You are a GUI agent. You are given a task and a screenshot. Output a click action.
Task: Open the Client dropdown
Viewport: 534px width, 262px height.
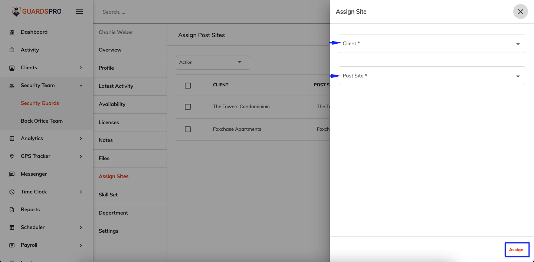[432, 43]
